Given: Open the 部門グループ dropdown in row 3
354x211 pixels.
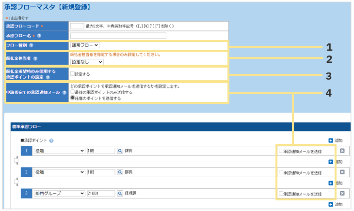Looking at the screenshot, I should pos(59,193).
